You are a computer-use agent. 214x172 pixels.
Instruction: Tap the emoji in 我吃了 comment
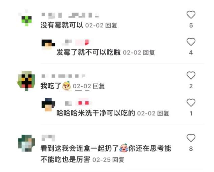click(x=67, y=86)
